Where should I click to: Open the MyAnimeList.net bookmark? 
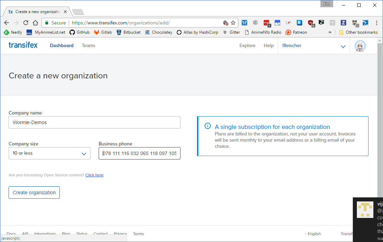(x=46, y=32)
